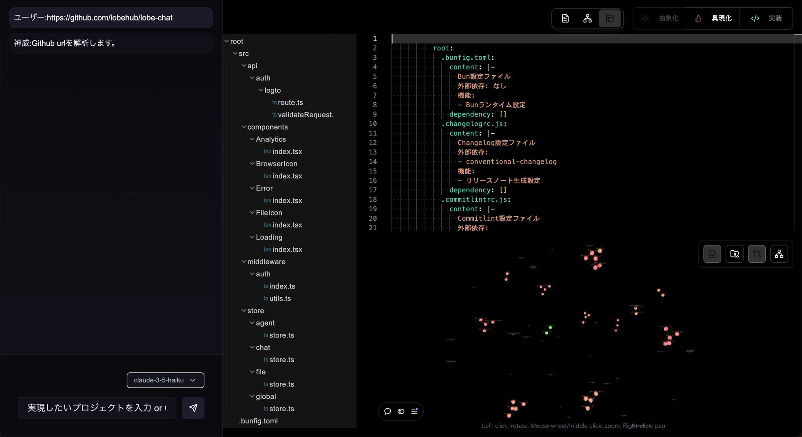
Task: Toggle the split layout panel view icon
Action: (610, 18)
